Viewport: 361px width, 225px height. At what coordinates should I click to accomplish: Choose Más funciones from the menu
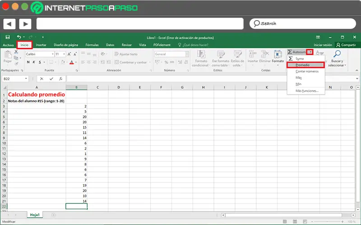coord(306,91)
